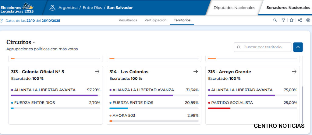
Task: Open the Resultados tab
Action: coord(128,20)
